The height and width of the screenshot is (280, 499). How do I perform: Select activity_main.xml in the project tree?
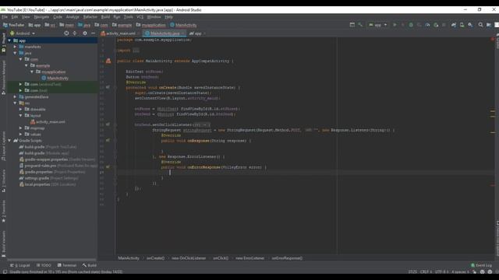(48, 122)
